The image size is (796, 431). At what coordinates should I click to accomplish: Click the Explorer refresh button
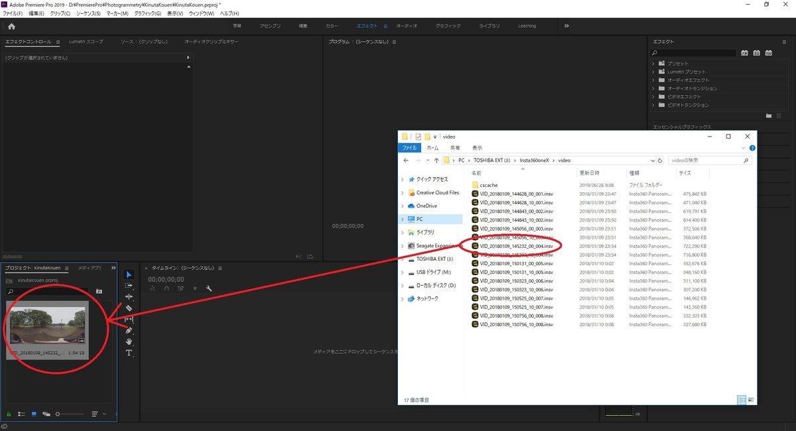tap(660, 160)
